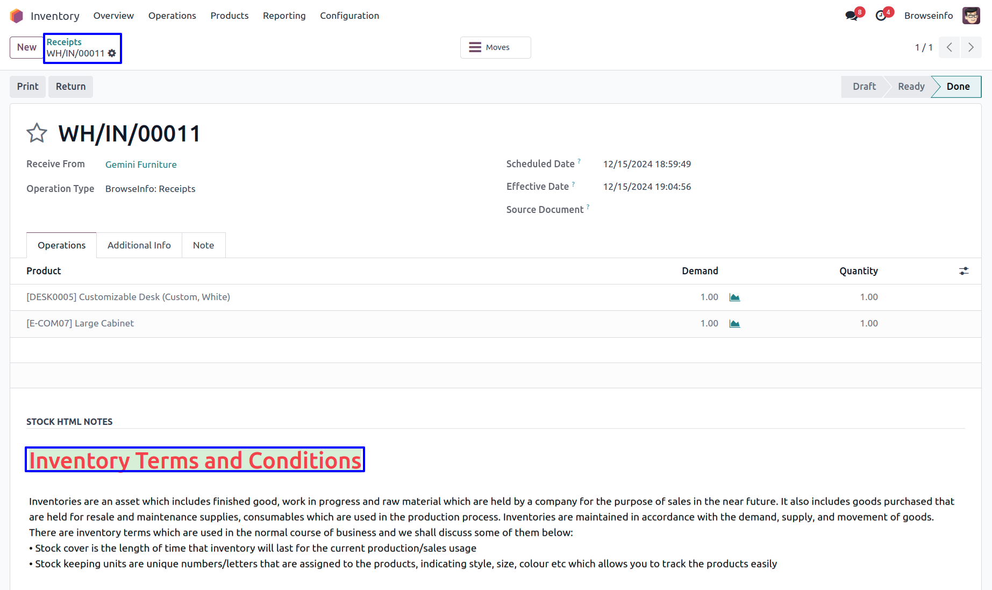992x590 pixels.
Task: Mark WH/IN/00011 as favorite with star
Action: 37,133
